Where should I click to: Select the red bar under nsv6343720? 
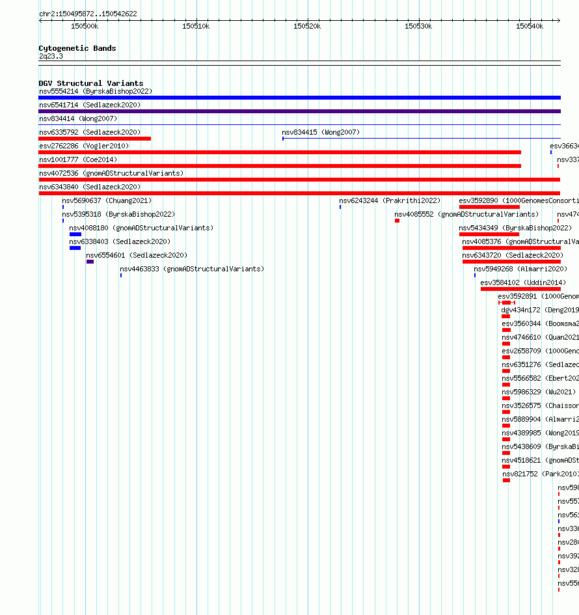[x=511, y=262]
